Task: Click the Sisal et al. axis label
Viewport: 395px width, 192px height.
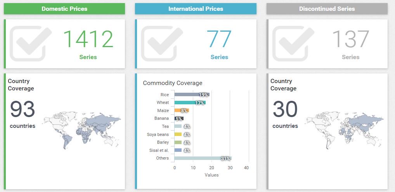Action: 159,150
